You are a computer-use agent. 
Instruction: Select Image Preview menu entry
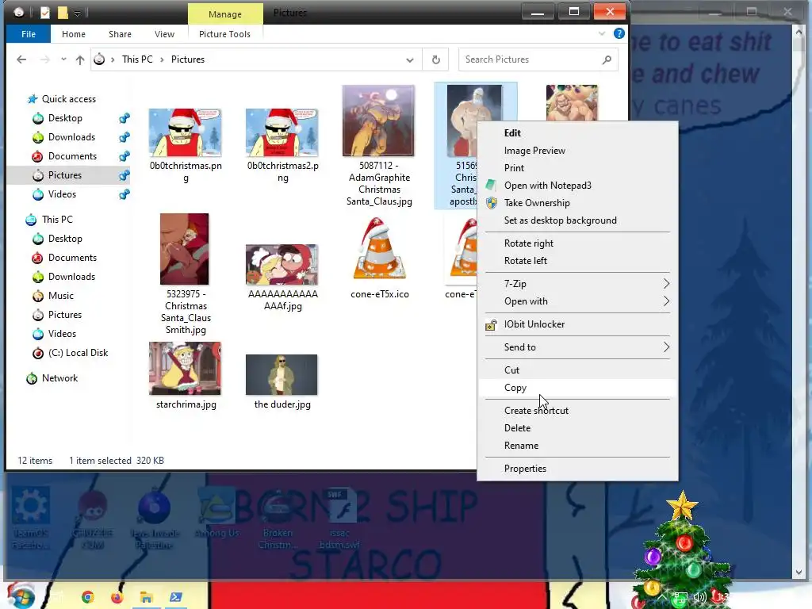pyautogui.click(x=577, y=151)
